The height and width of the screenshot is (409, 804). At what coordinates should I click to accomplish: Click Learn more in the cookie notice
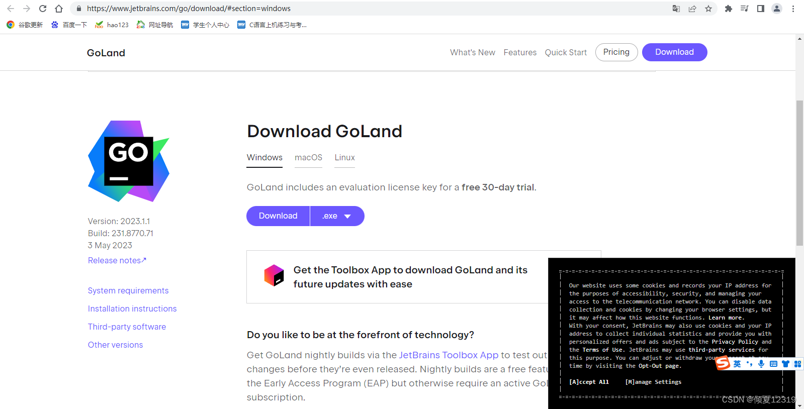[x=726, y=318]
